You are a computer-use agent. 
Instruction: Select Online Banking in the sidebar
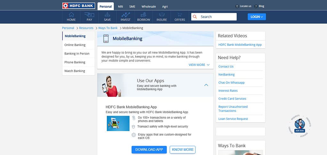(x=79, y=45)
